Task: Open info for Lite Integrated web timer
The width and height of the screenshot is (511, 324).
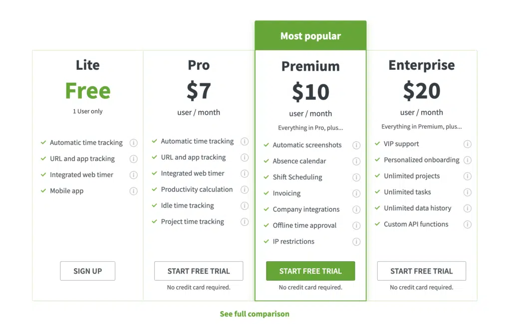Action: click(133, 175)
